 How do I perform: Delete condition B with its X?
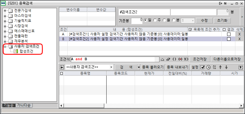(x=239, y=39)
